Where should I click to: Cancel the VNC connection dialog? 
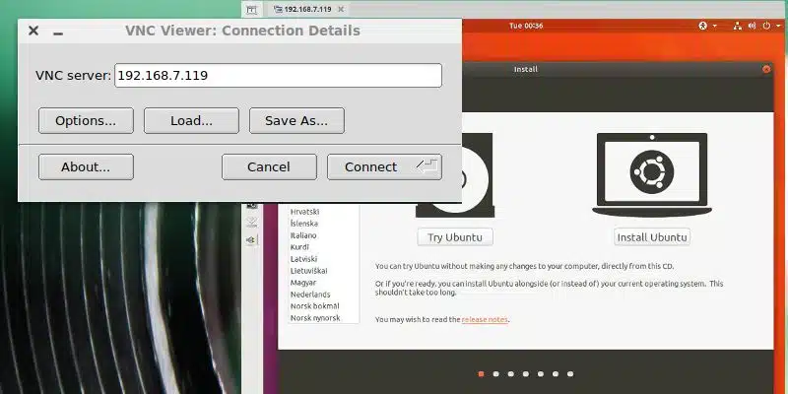click(269, 166)
